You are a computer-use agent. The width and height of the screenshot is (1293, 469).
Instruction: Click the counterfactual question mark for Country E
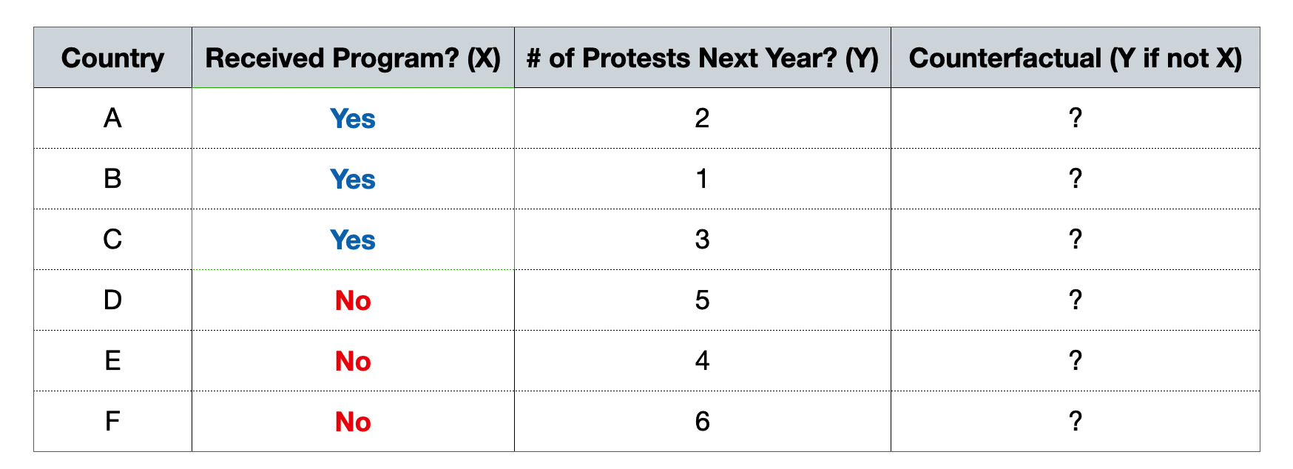coord(1076,361)
